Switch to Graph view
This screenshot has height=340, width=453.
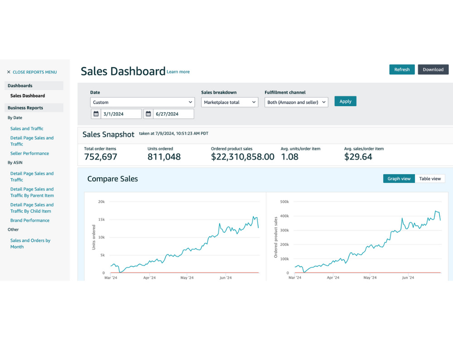coord(399,179)
